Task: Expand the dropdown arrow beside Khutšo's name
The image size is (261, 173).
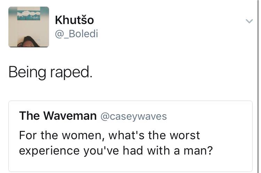Action: tap(249, 21)
